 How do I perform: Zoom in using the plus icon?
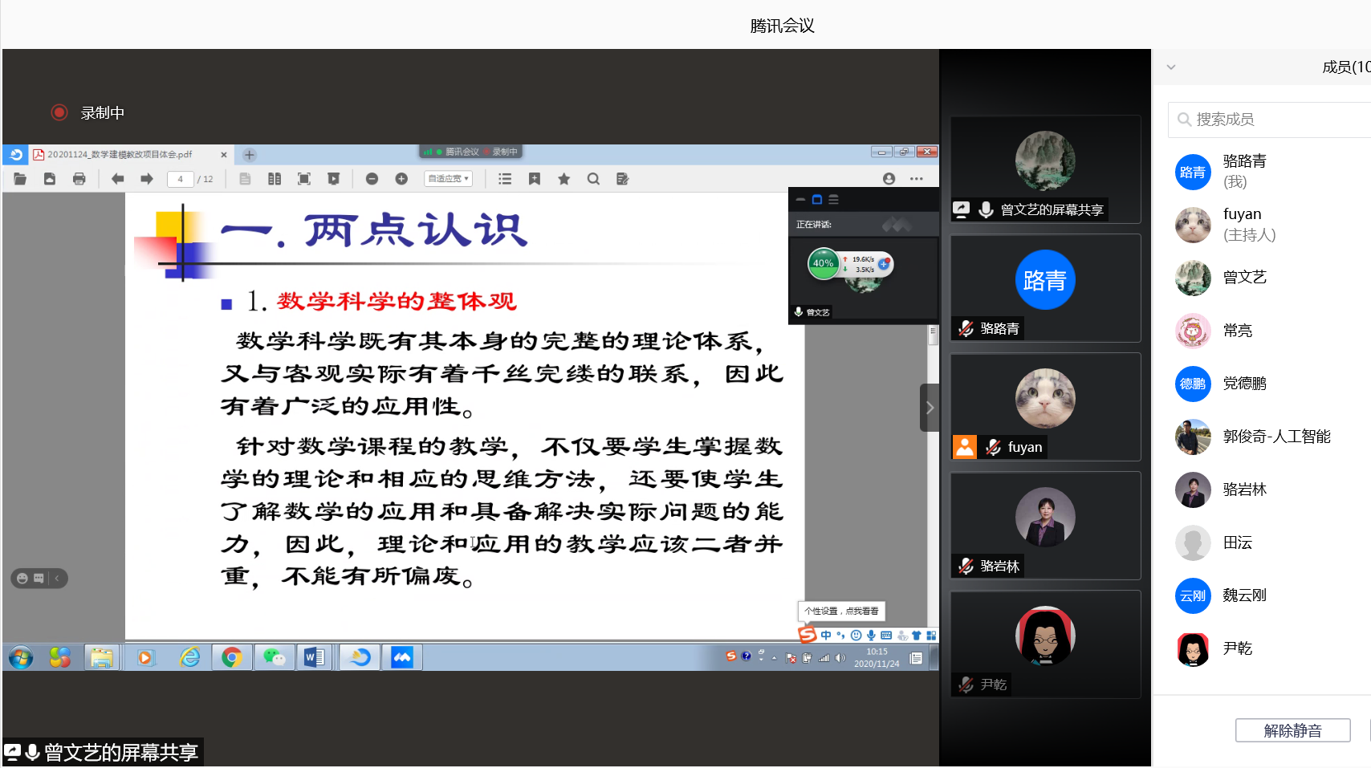click(x=401, y=179)
